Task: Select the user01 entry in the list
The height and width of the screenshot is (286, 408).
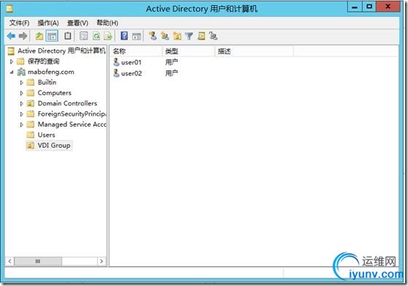Action: coord(131,62)
